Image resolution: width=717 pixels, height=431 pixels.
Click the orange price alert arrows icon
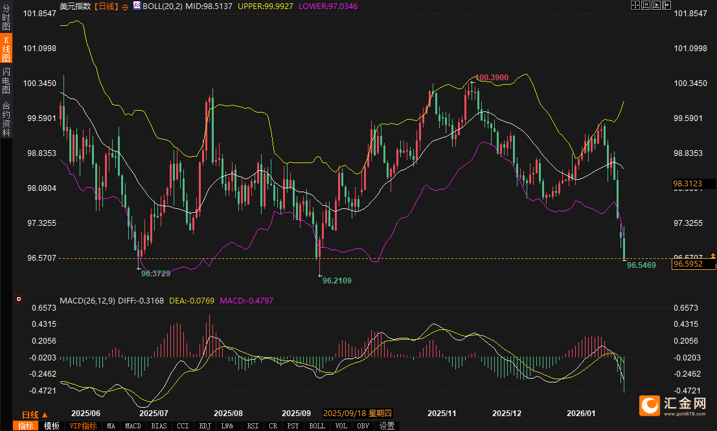712,258
